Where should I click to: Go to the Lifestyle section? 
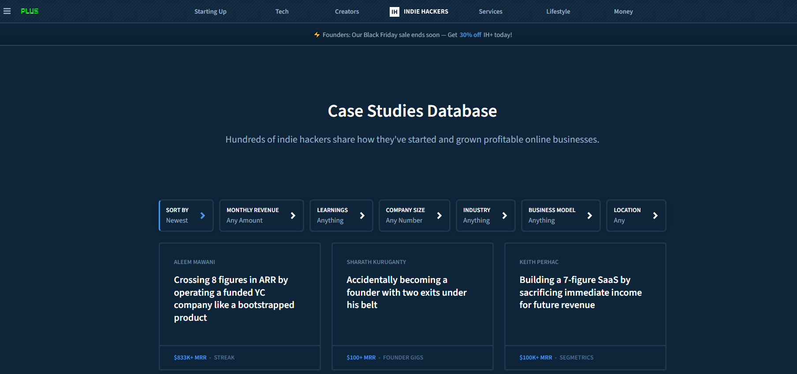[x=558, y=11]
